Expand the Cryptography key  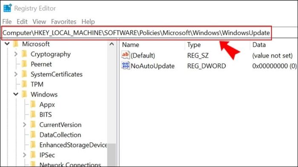pos(16,54)
